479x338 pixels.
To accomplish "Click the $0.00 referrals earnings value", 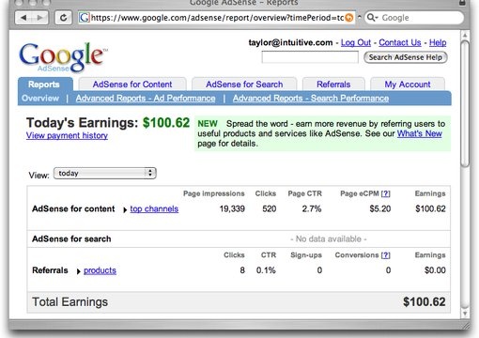I will point(435,270).
